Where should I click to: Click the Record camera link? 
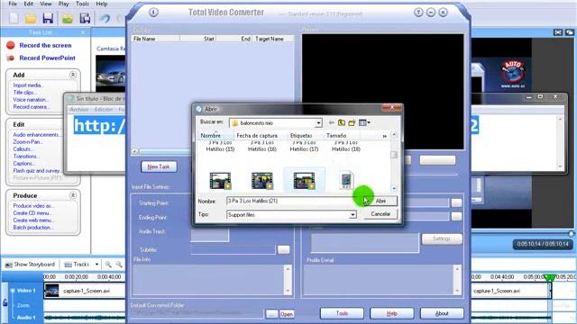pyautogui.click(x=31, y=107)
